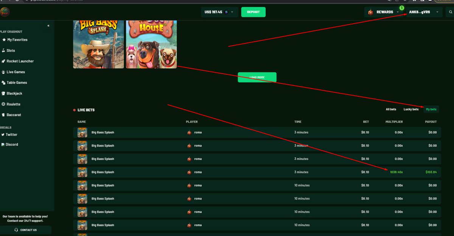Click the Live Bets heading
Image resolution: width=454 pixels, height=236 pixels.
[86, 110]
